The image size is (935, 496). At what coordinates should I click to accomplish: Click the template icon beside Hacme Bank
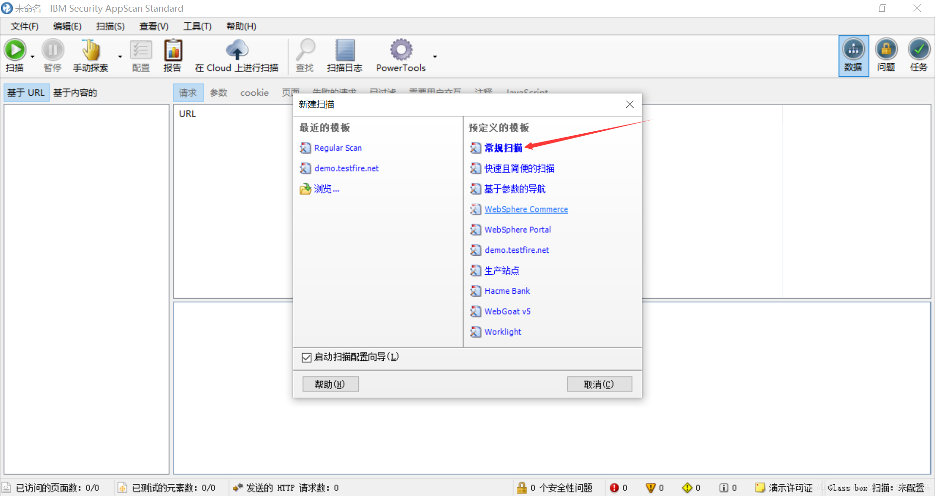[x=476, y=291]
